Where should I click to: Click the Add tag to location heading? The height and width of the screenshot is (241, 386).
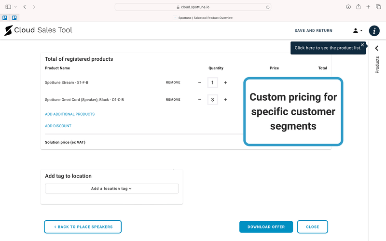68,176
